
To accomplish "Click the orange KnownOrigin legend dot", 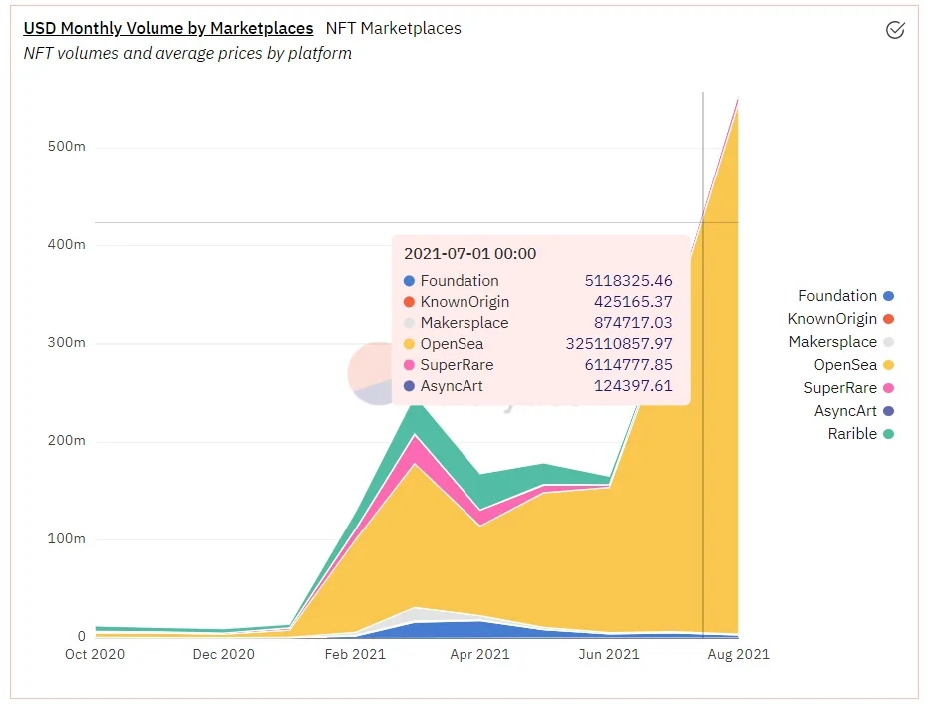I will tap(888, 319).
